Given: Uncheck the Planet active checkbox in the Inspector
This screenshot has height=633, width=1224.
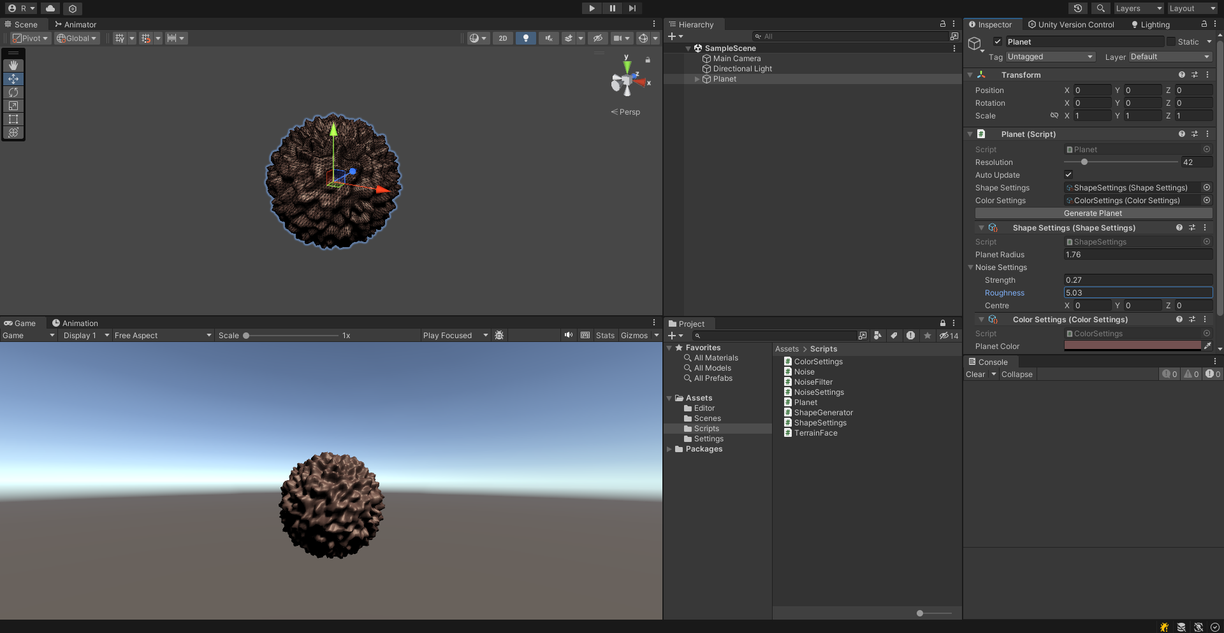Looking at the screenshot, I should [998, 41].
